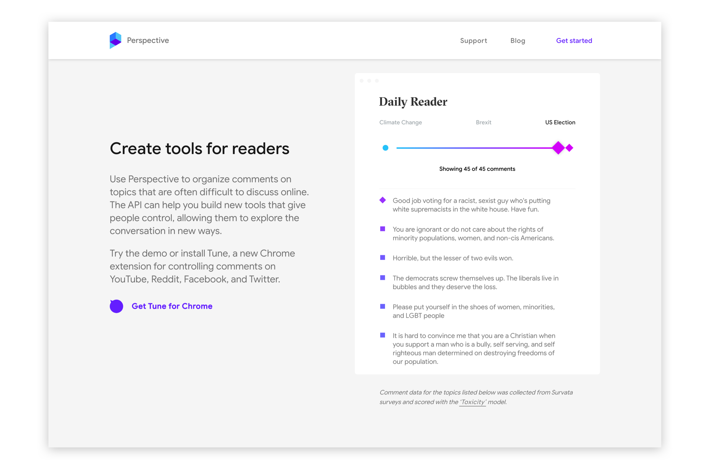Click the comment 'Good job voting for a racist'
The height and width of the screenshot is (472, 709).
471,205
